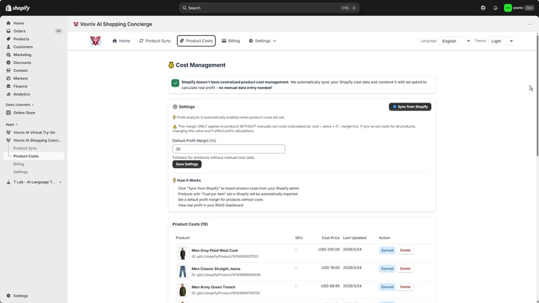Focus the Default Profit Margin field

pyautogui.click(x=228, y=149)
